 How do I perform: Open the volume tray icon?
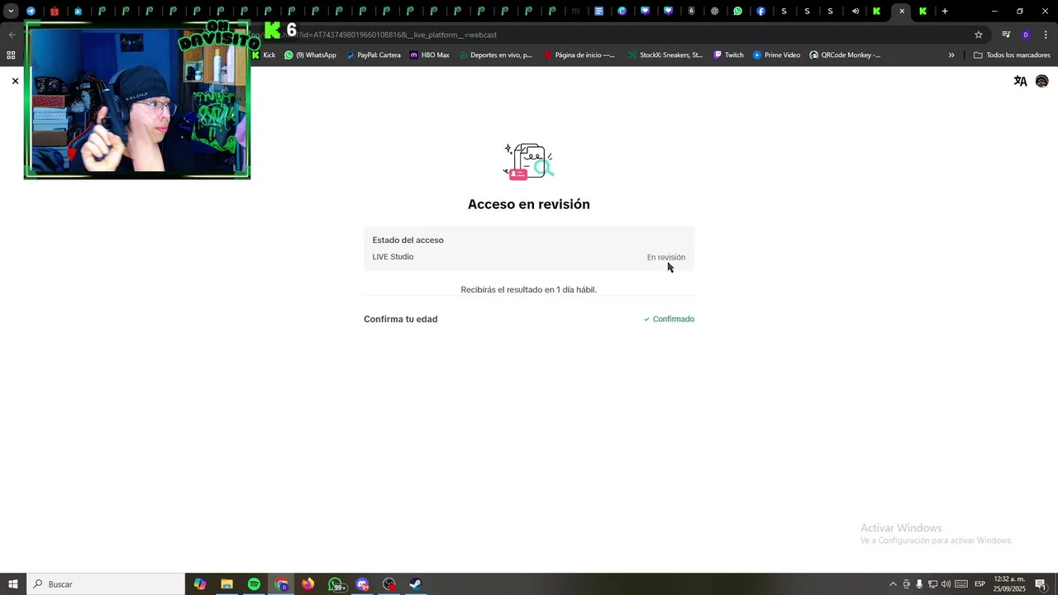(946, 584)
